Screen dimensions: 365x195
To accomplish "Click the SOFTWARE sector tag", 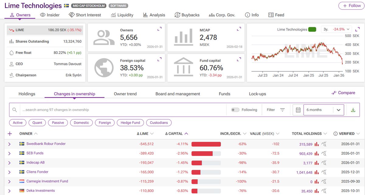I will (x=118, y=6).
